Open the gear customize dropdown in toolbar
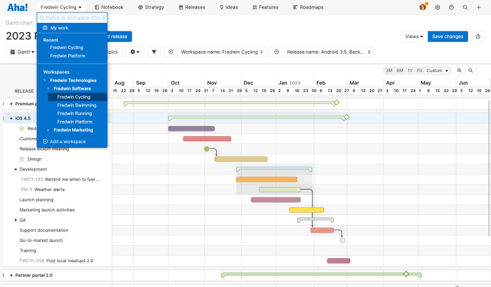This screenshot has height=287, width=491. coord(135,52)
